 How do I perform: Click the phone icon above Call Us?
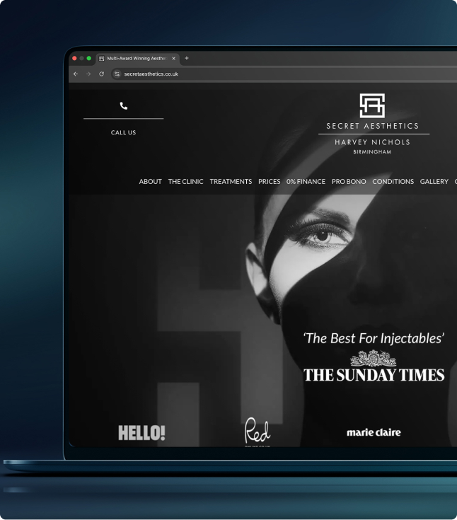124,106
